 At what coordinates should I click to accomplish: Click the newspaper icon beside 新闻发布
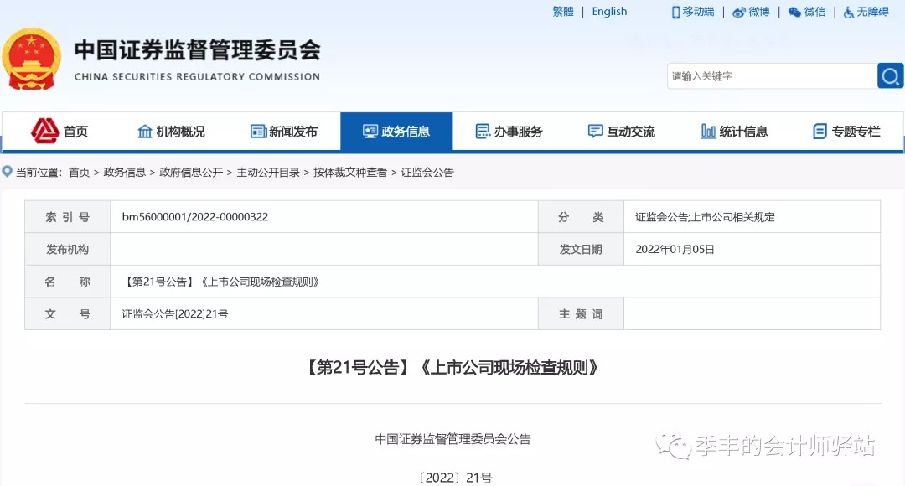click(x=258, y=132)
